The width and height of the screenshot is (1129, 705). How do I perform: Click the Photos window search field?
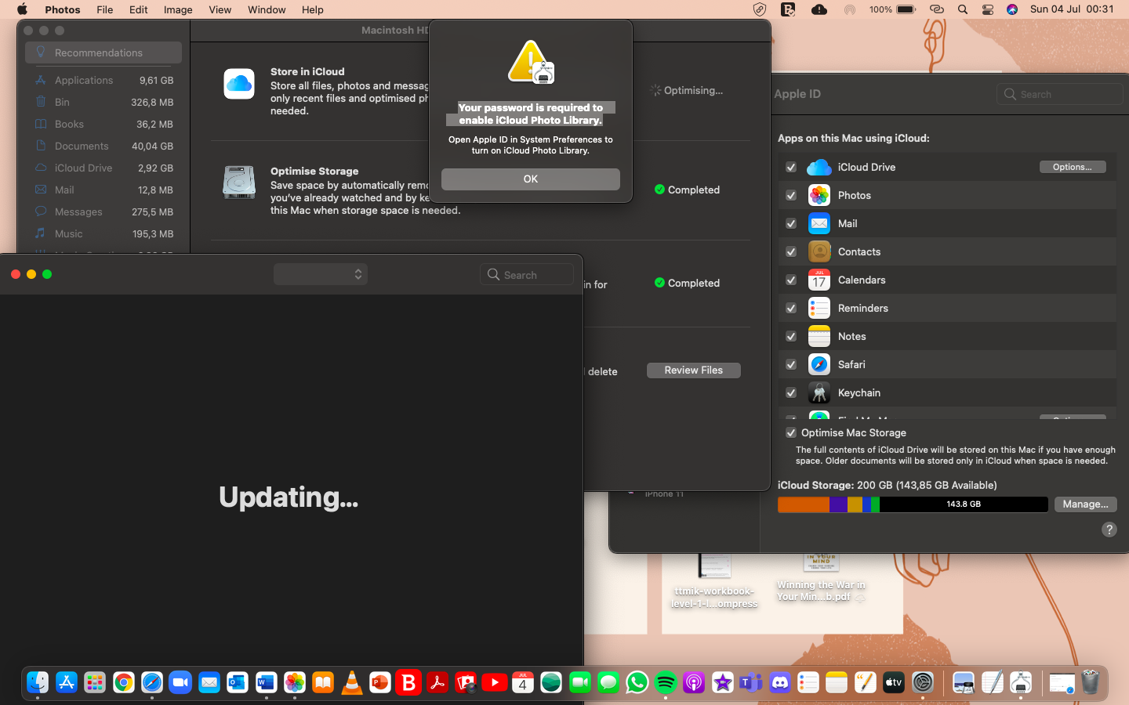point(527,274)
